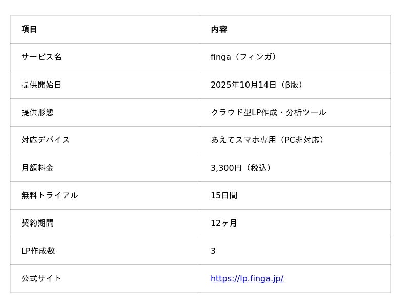Select the LP作成数 label cell
Viewport: 410px width, 308px height.
click(x=38, y=251)
